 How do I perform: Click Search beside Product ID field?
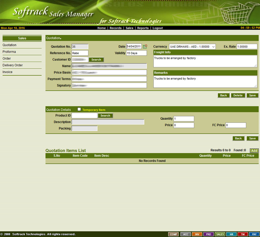pyautogui.click(x=105, y=116)
